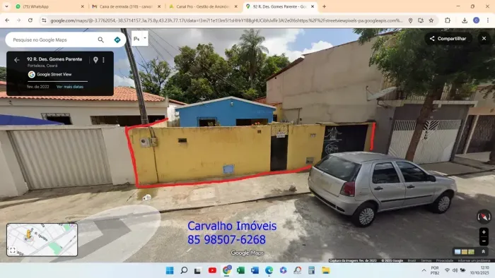Open the Chrome profile avatar
This screenshot has height=278, width=495.
pos(477,20)
